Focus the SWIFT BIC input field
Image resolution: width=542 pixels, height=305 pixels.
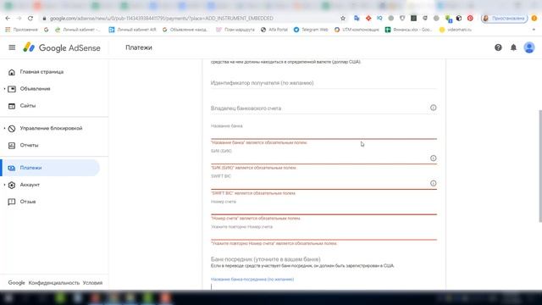pyautogui.click(x=320, y=184)
